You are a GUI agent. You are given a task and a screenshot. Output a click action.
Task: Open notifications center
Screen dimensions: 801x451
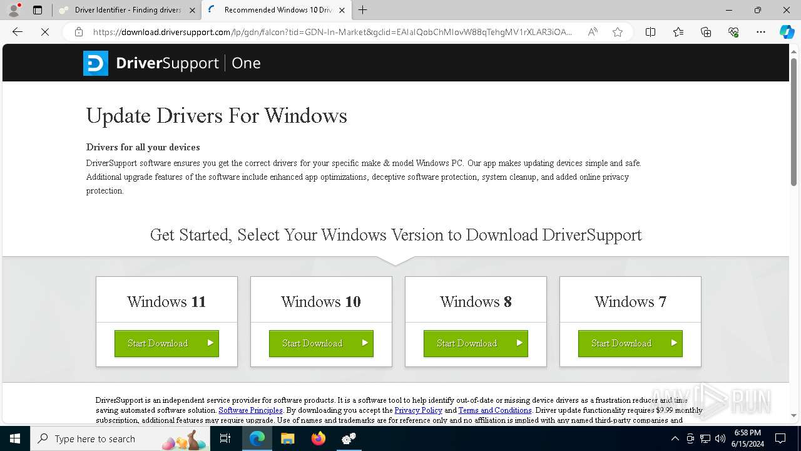[780, 438]
